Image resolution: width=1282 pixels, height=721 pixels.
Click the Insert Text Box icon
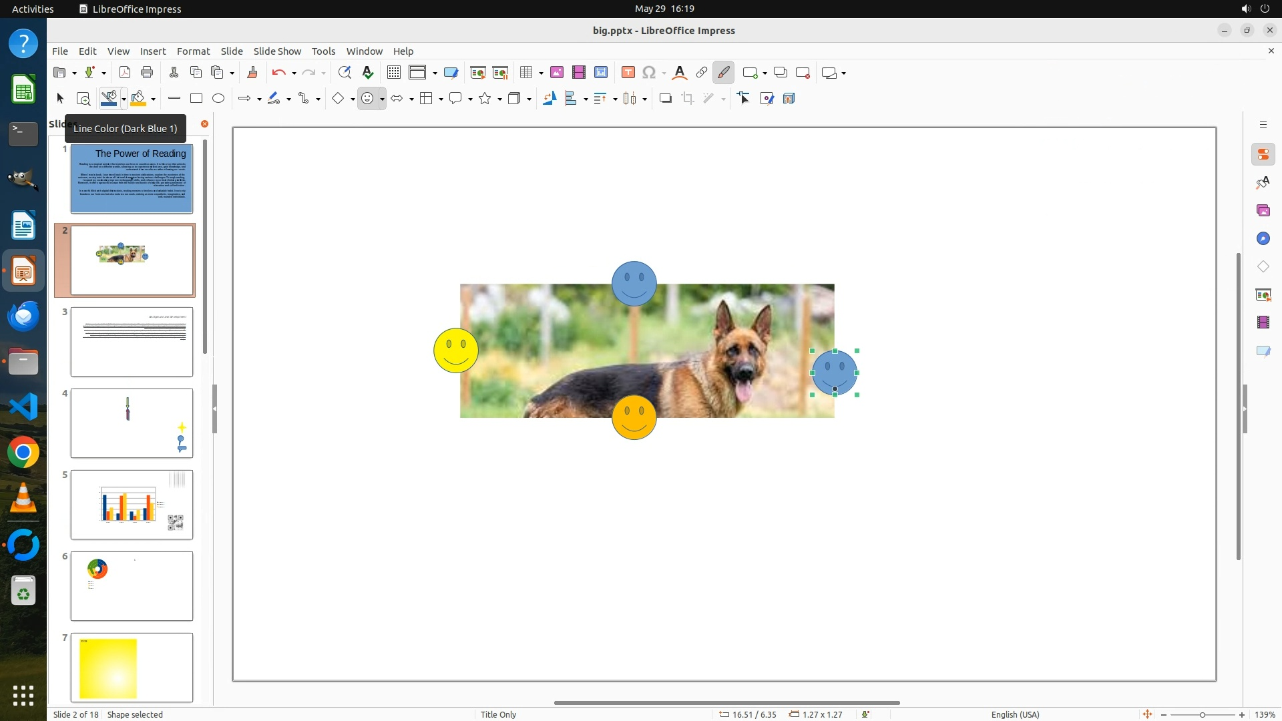click(x=628, y=73)
